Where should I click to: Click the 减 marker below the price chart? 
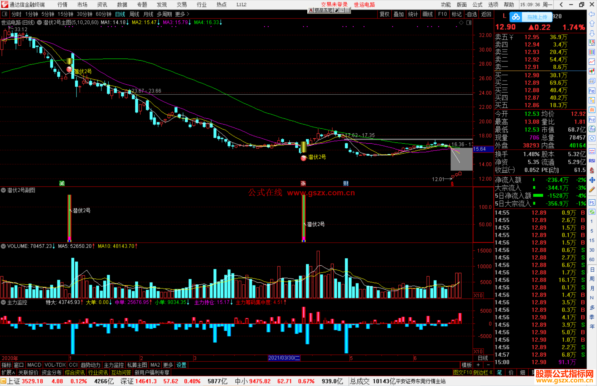[62, 183]
